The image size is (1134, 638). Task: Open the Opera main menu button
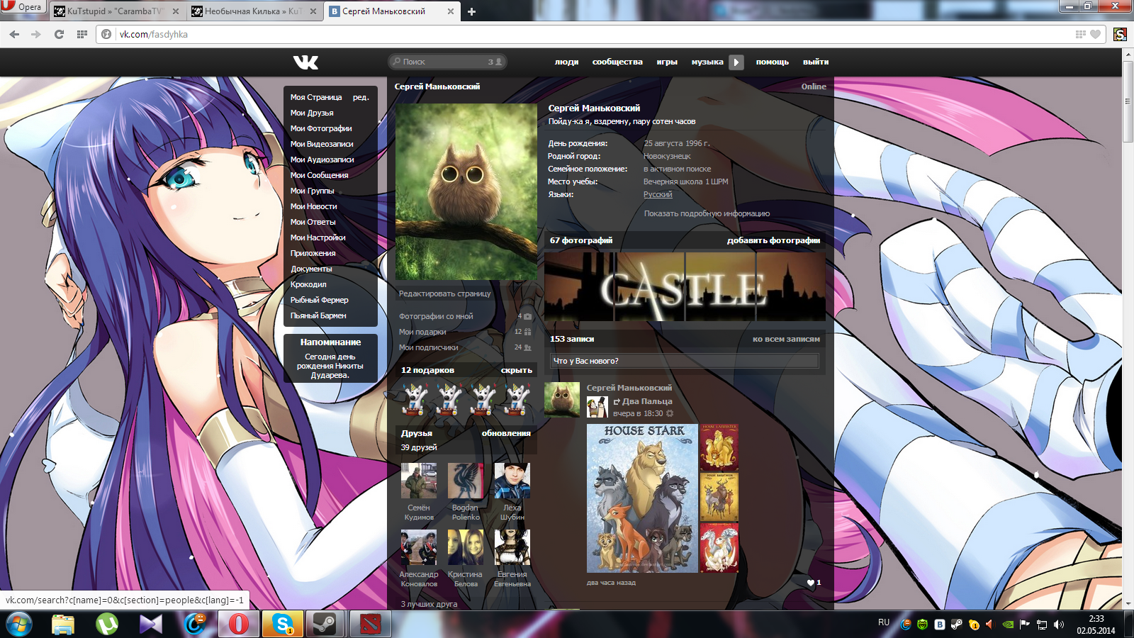pos(23,7)
